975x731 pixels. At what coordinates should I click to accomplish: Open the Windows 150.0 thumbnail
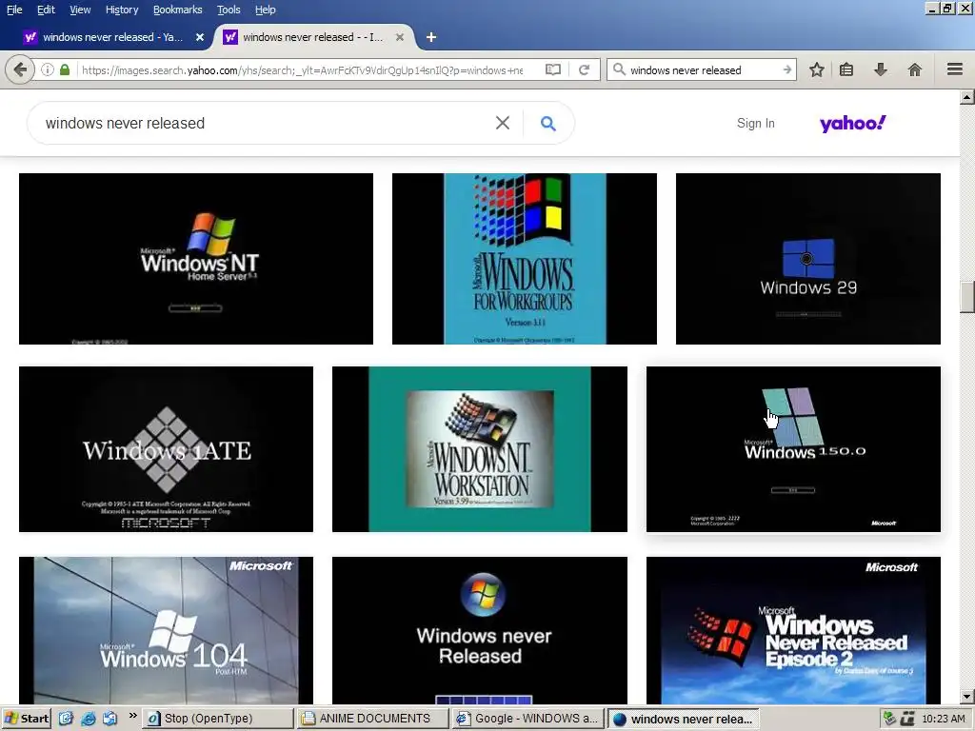click(x=793, y=449)
